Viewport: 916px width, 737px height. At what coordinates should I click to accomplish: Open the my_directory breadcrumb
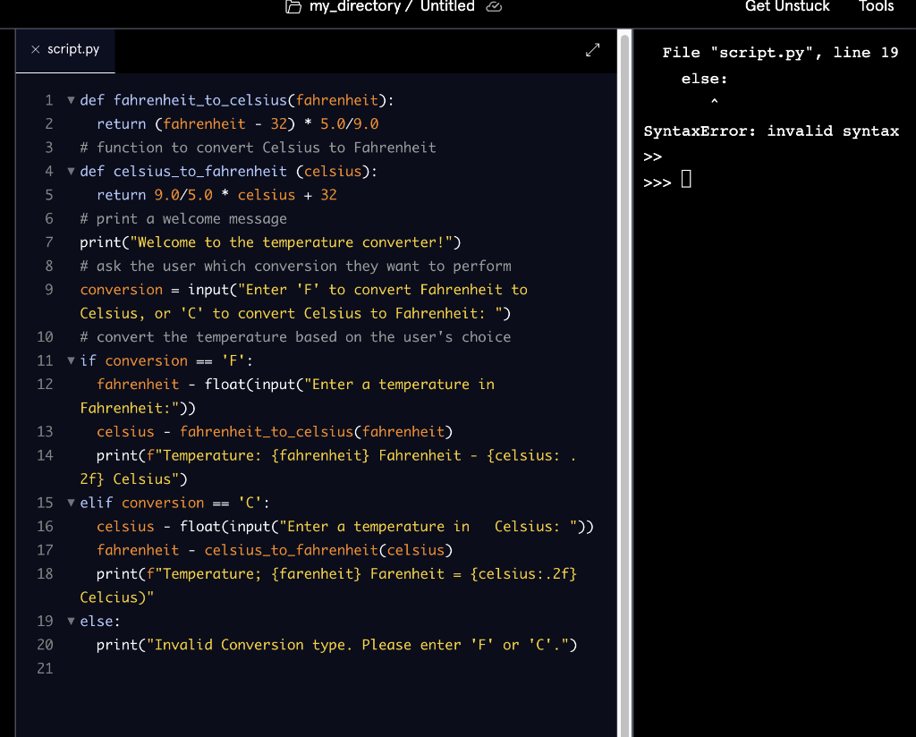click(x=354, y=6)
